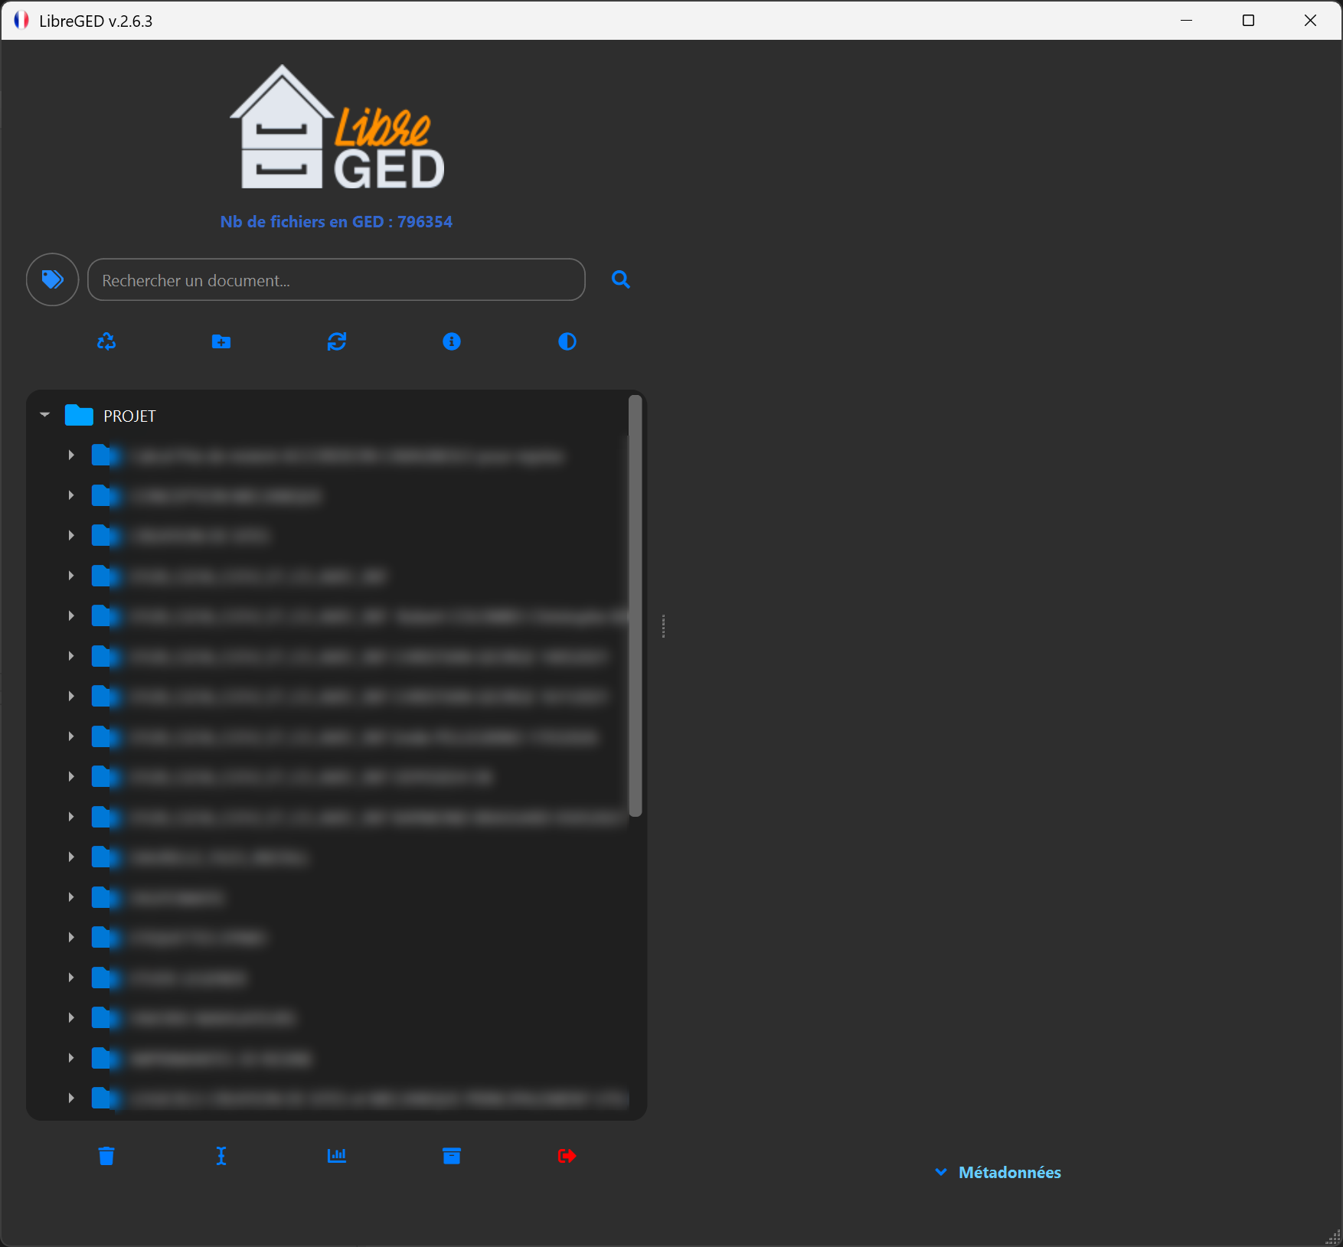Refresh the document tree
1343x1247 pixels.
pos(337,341)
